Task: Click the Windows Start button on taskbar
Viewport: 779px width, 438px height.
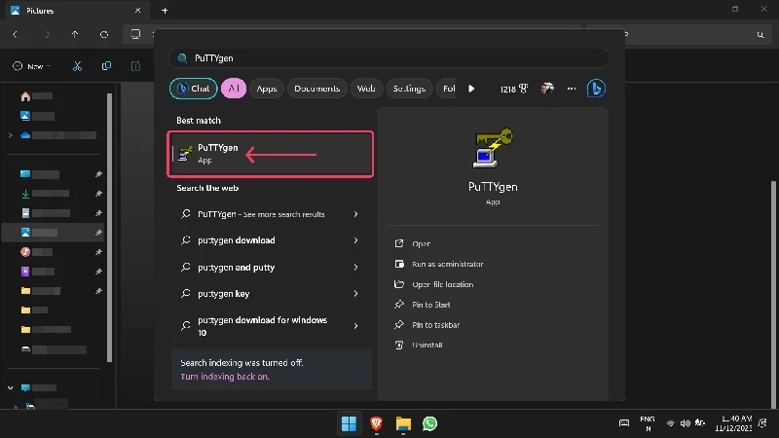Action: tap(349, 423)
